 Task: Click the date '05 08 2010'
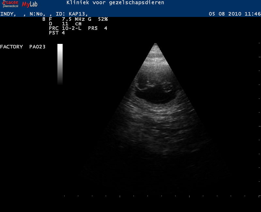coord(225,14)
